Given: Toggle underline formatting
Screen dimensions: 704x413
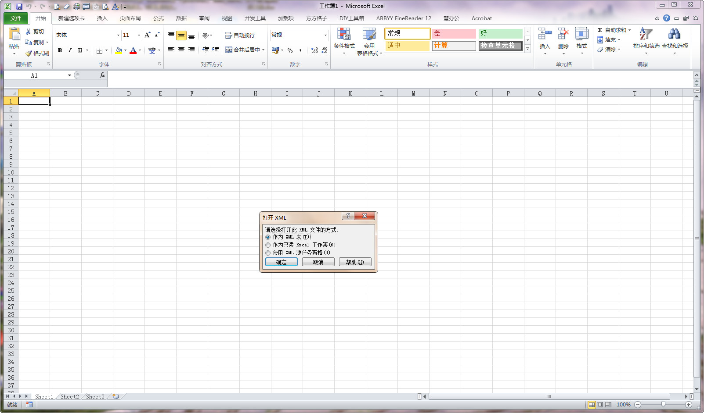Looking at the screenshot, I should pos(80,50).
